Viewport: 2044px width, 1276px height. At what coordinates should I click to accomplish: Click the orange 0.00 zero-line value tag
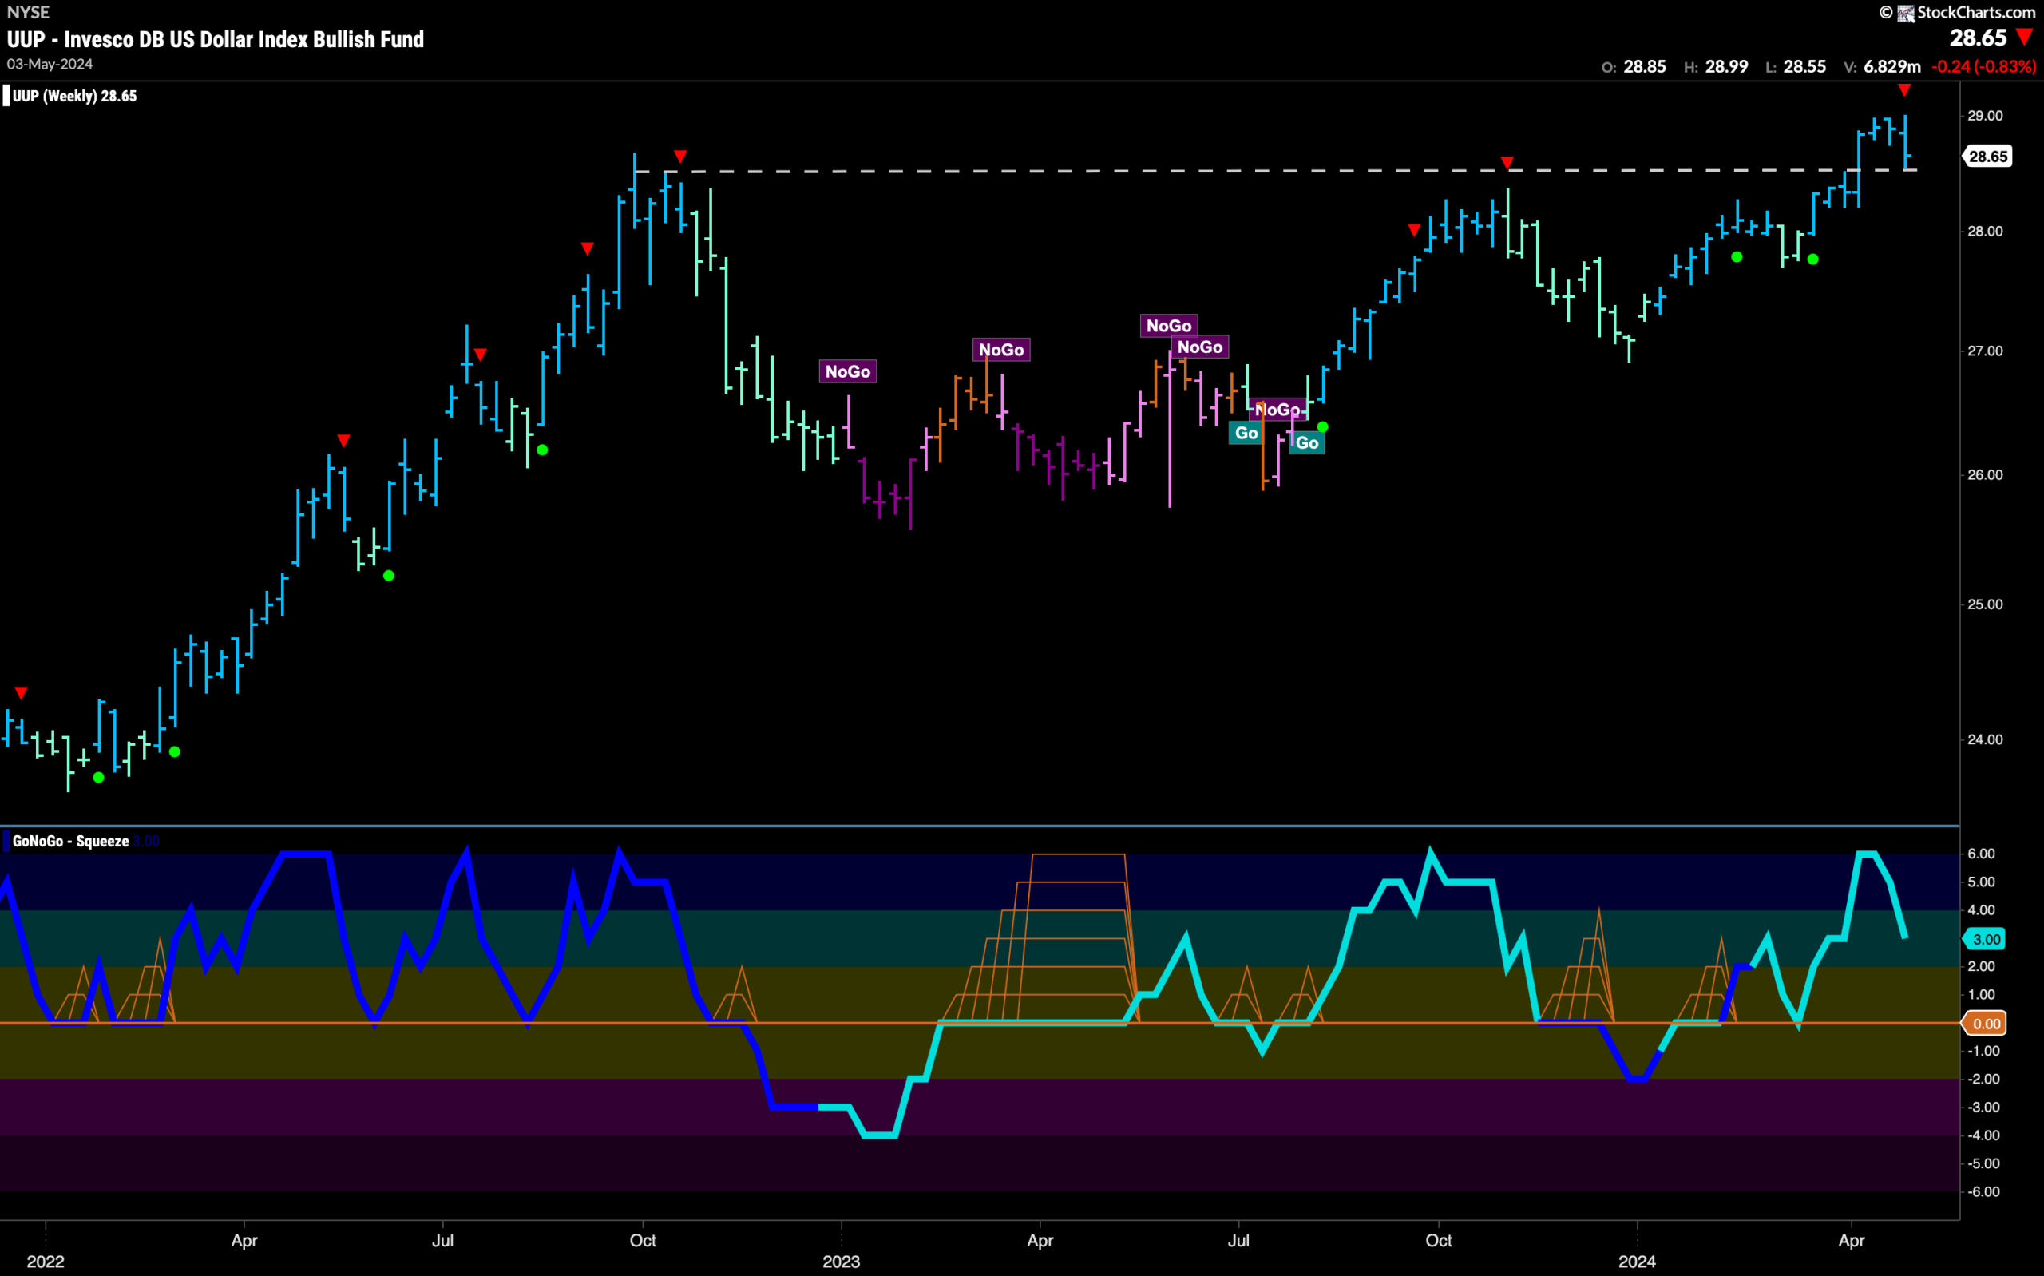click(x=1986, y=1024)
